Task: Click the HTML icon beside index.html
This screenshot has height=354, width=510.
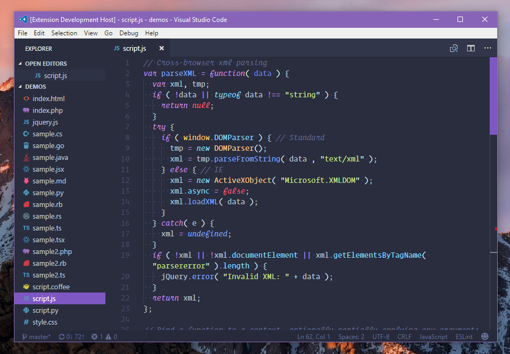Action: [x=26, y=98]
